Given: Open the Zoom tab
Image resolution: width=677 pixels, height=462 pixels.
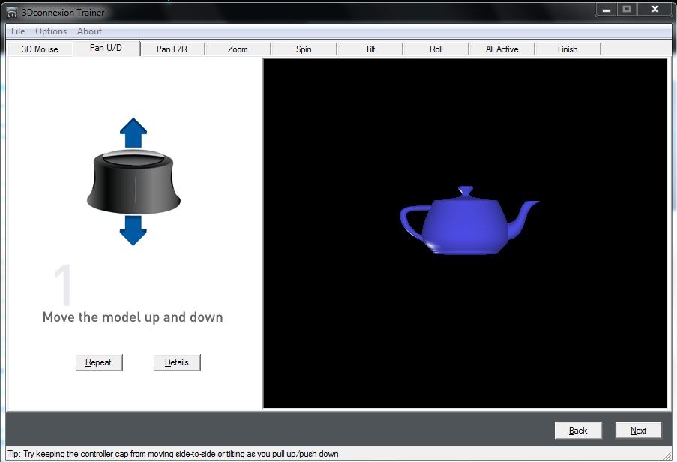Looking at the screenshot, I should (x=238, y=49).
